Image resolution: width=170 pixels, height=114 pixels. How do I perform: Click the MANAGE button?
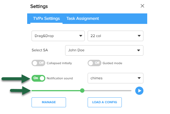tap(49, 102)
